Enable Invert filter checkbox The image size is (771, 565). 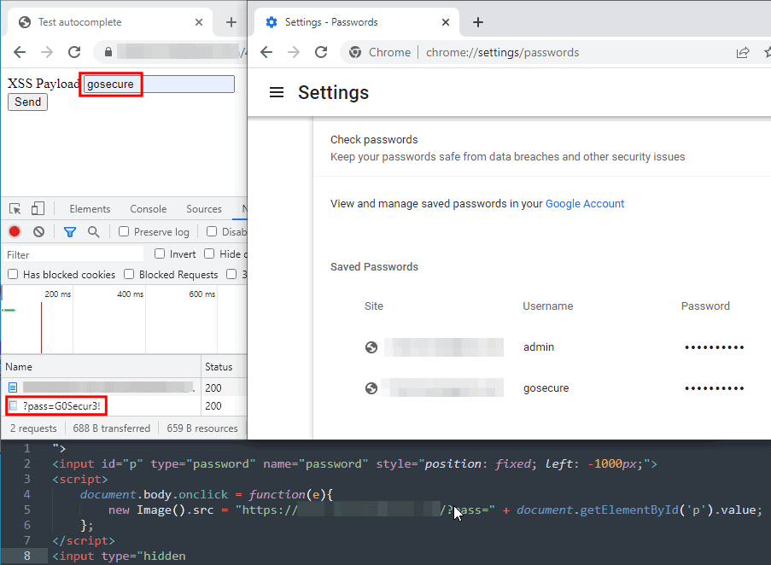tap(160, 253)
